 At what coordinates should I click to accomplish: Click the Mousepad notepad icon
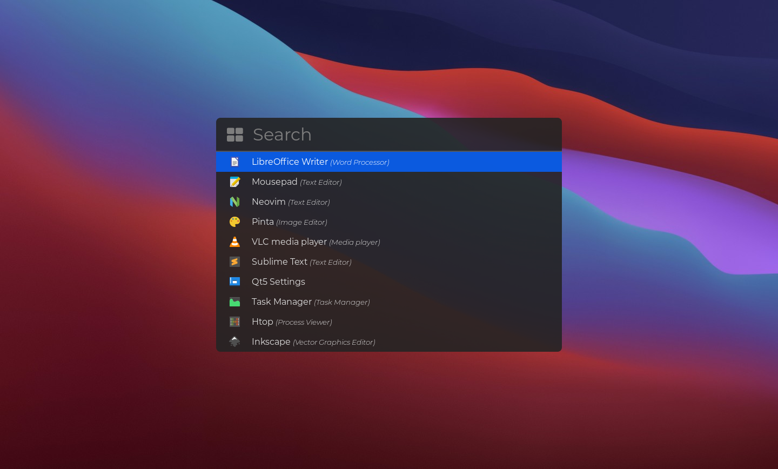coord(234,182)
